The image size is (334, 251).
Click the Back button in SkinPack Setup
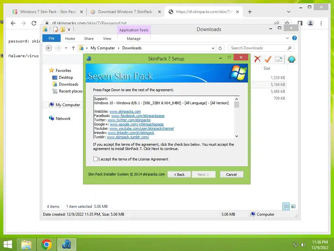coord(179,175)
